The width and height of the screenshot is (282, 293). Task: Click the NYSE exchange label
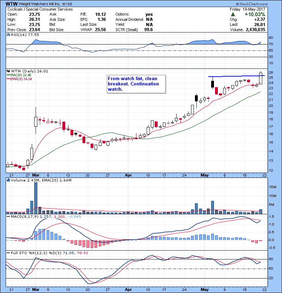click(x=67, y=4)
